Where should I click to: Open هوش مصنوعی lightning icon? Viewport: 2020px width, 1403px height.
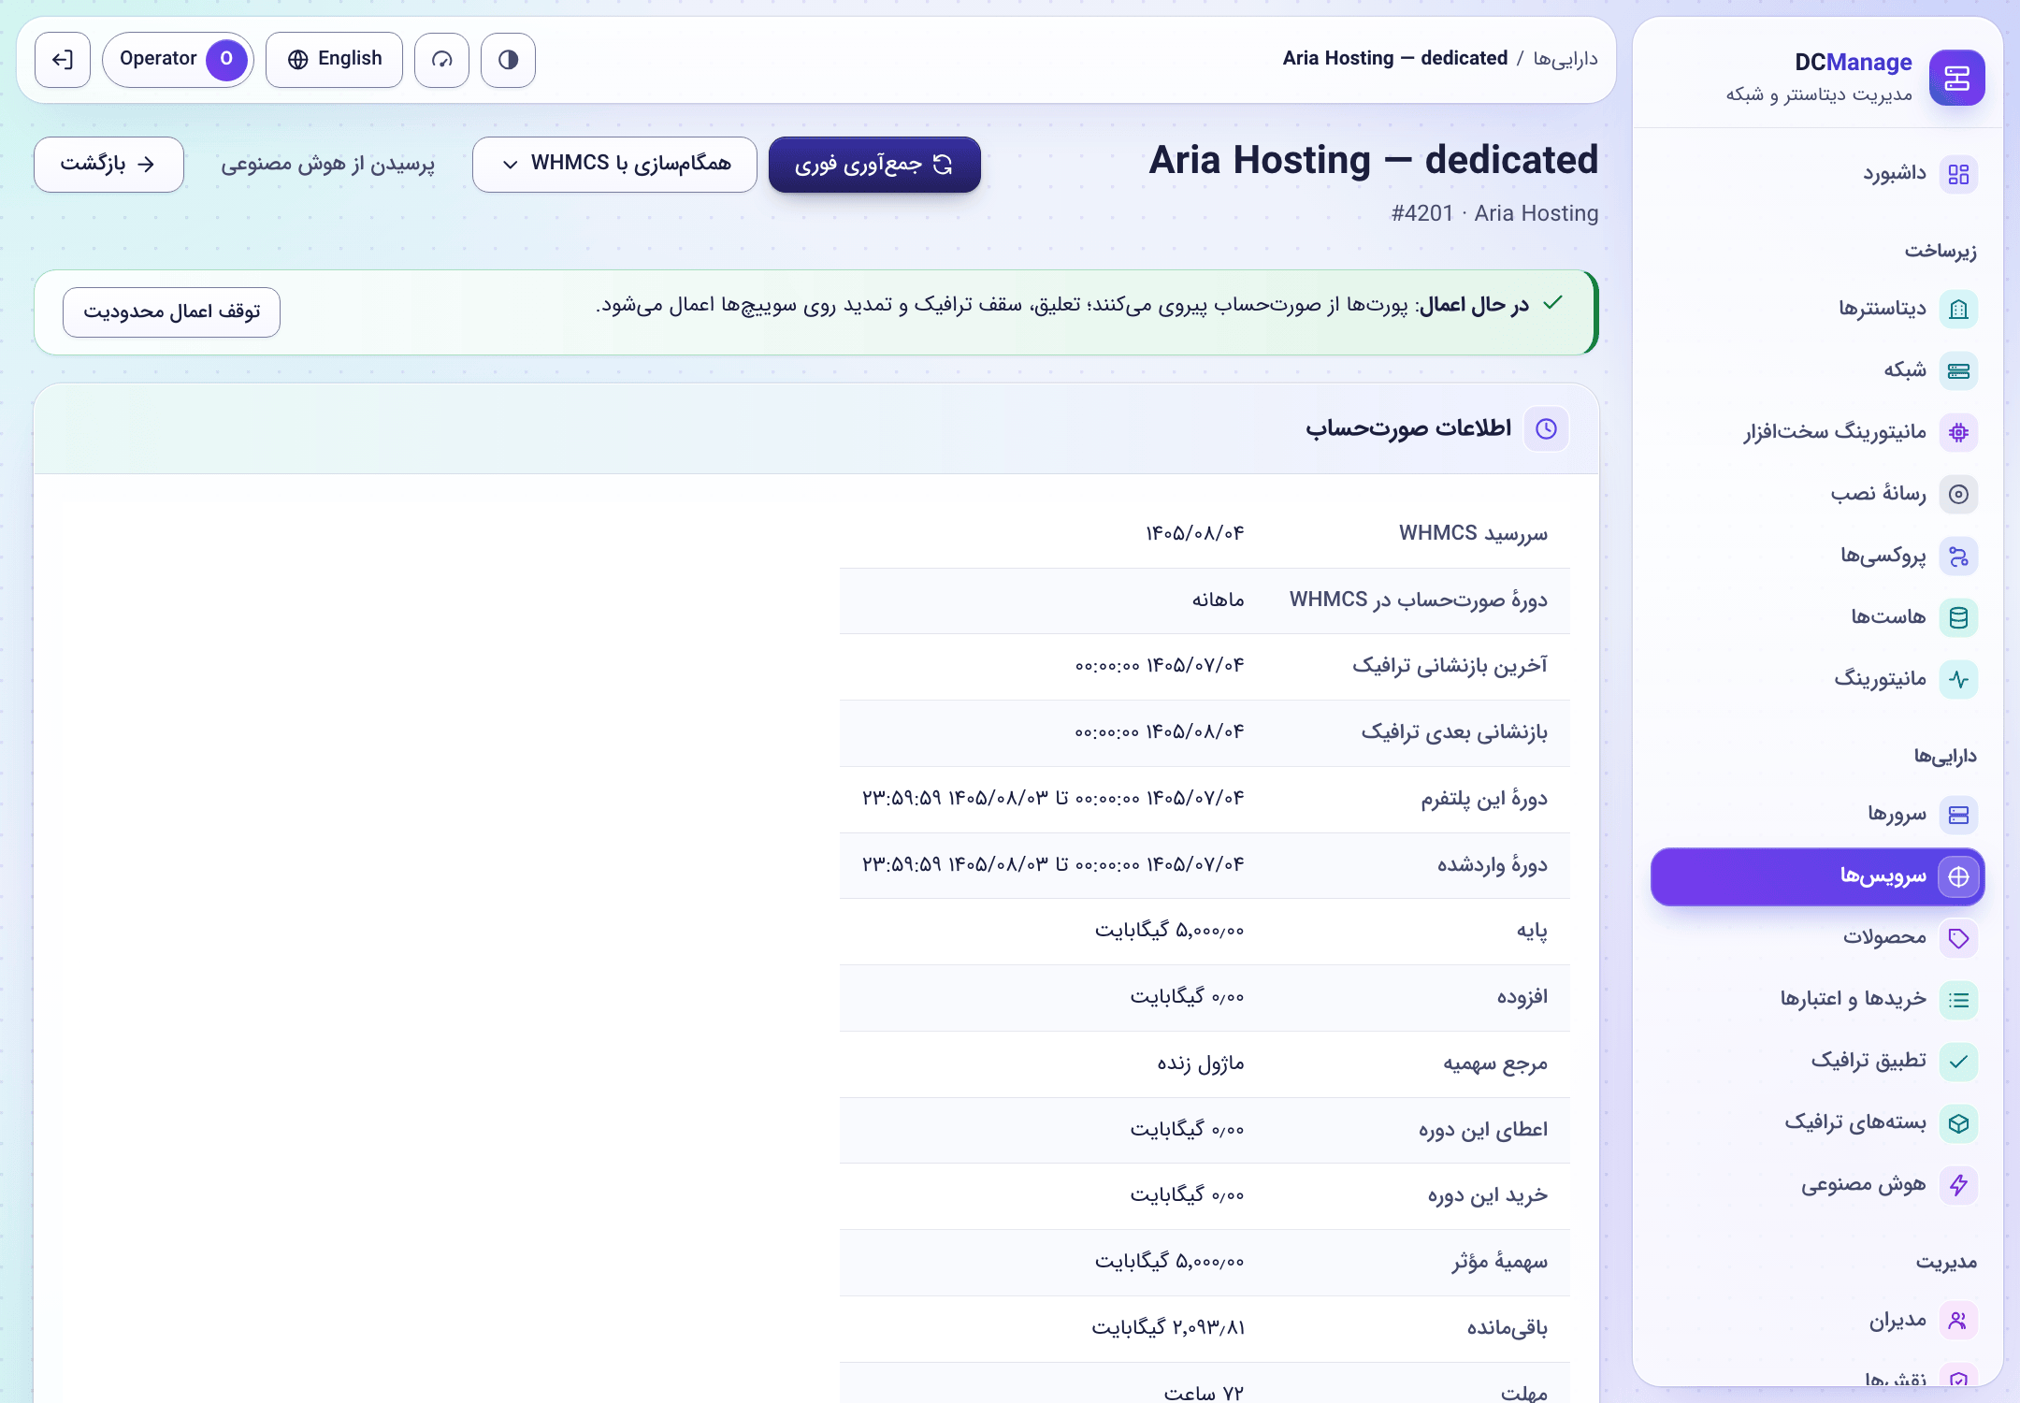[1958, 1185]
